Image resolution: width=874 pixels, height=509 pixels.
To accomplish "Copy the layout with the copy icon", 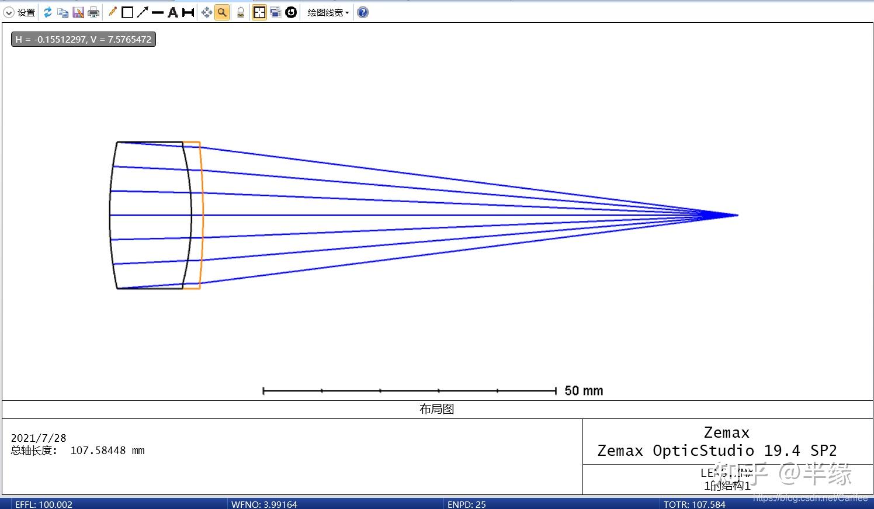I will pyautogui.click(x=63, y=12).
